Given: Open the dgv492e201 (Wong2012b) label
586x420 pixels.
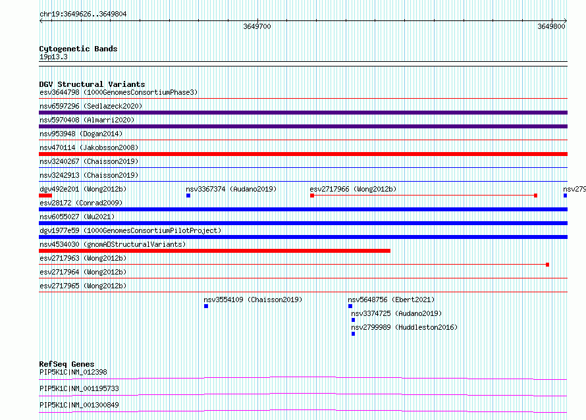Looking at the screenshot, I should (x=83, y=189).
